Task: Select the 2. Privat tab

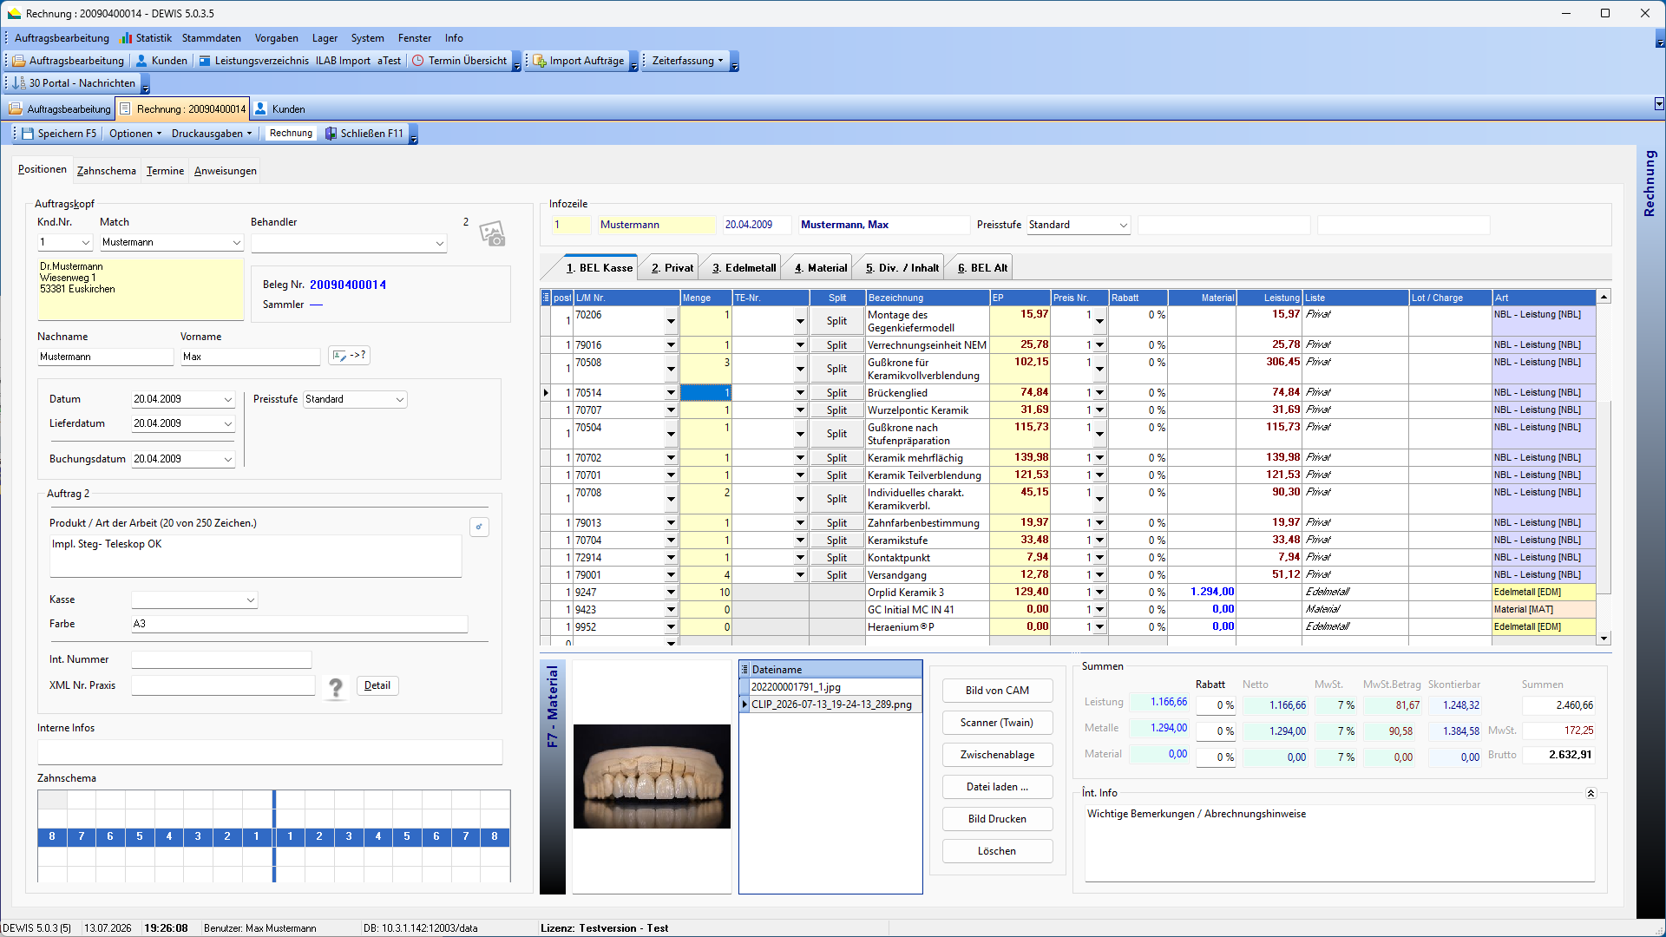Action: pos(672,268)
